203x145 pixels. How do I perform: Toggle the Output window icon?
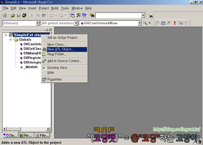click(78, 15)
